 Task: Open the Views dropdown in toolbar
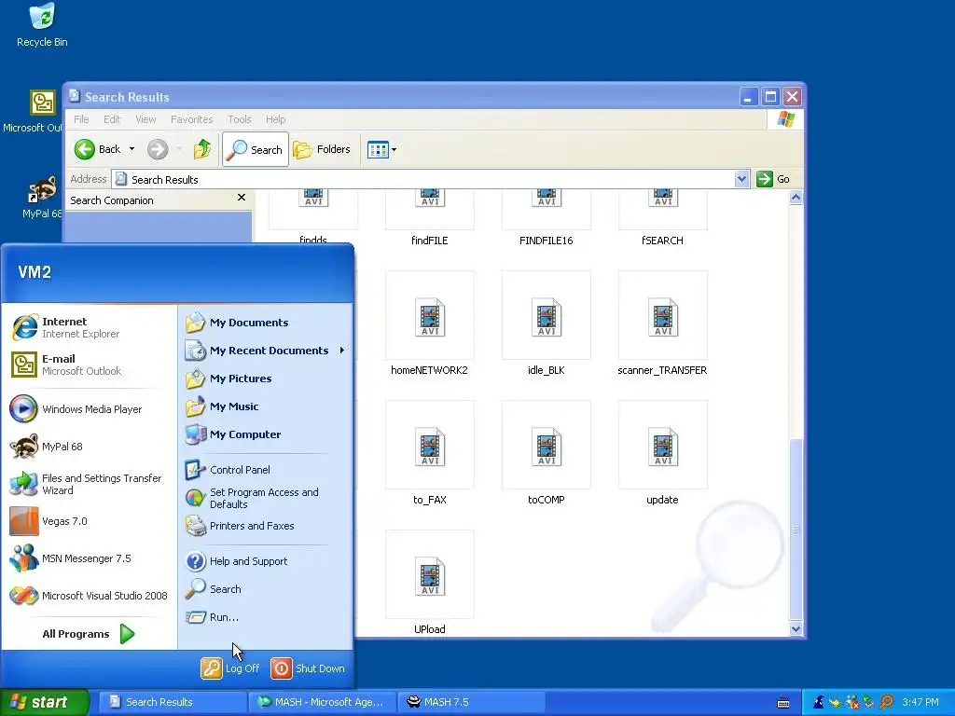coord(394,150)
